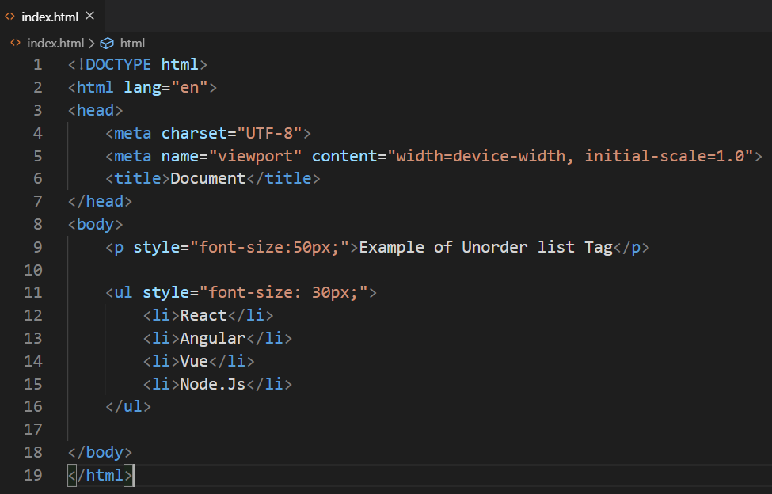Click the Node.Js list item text
Viewport: 772px width, 494px height.
(213, 384)
